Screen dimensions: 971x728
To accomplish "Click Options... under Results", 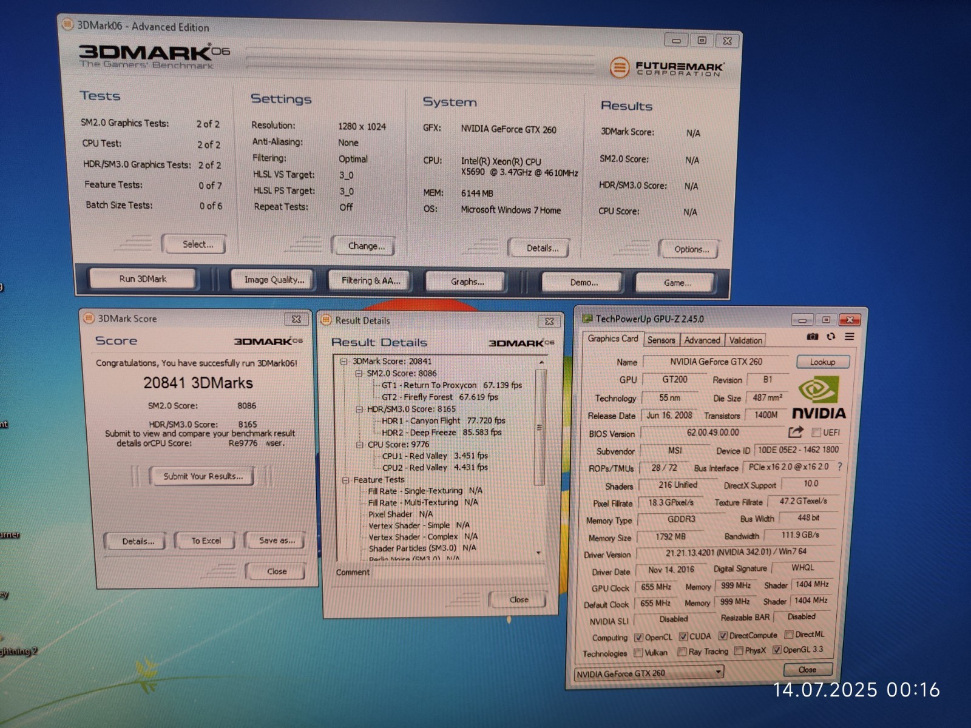I will [691, 249].
